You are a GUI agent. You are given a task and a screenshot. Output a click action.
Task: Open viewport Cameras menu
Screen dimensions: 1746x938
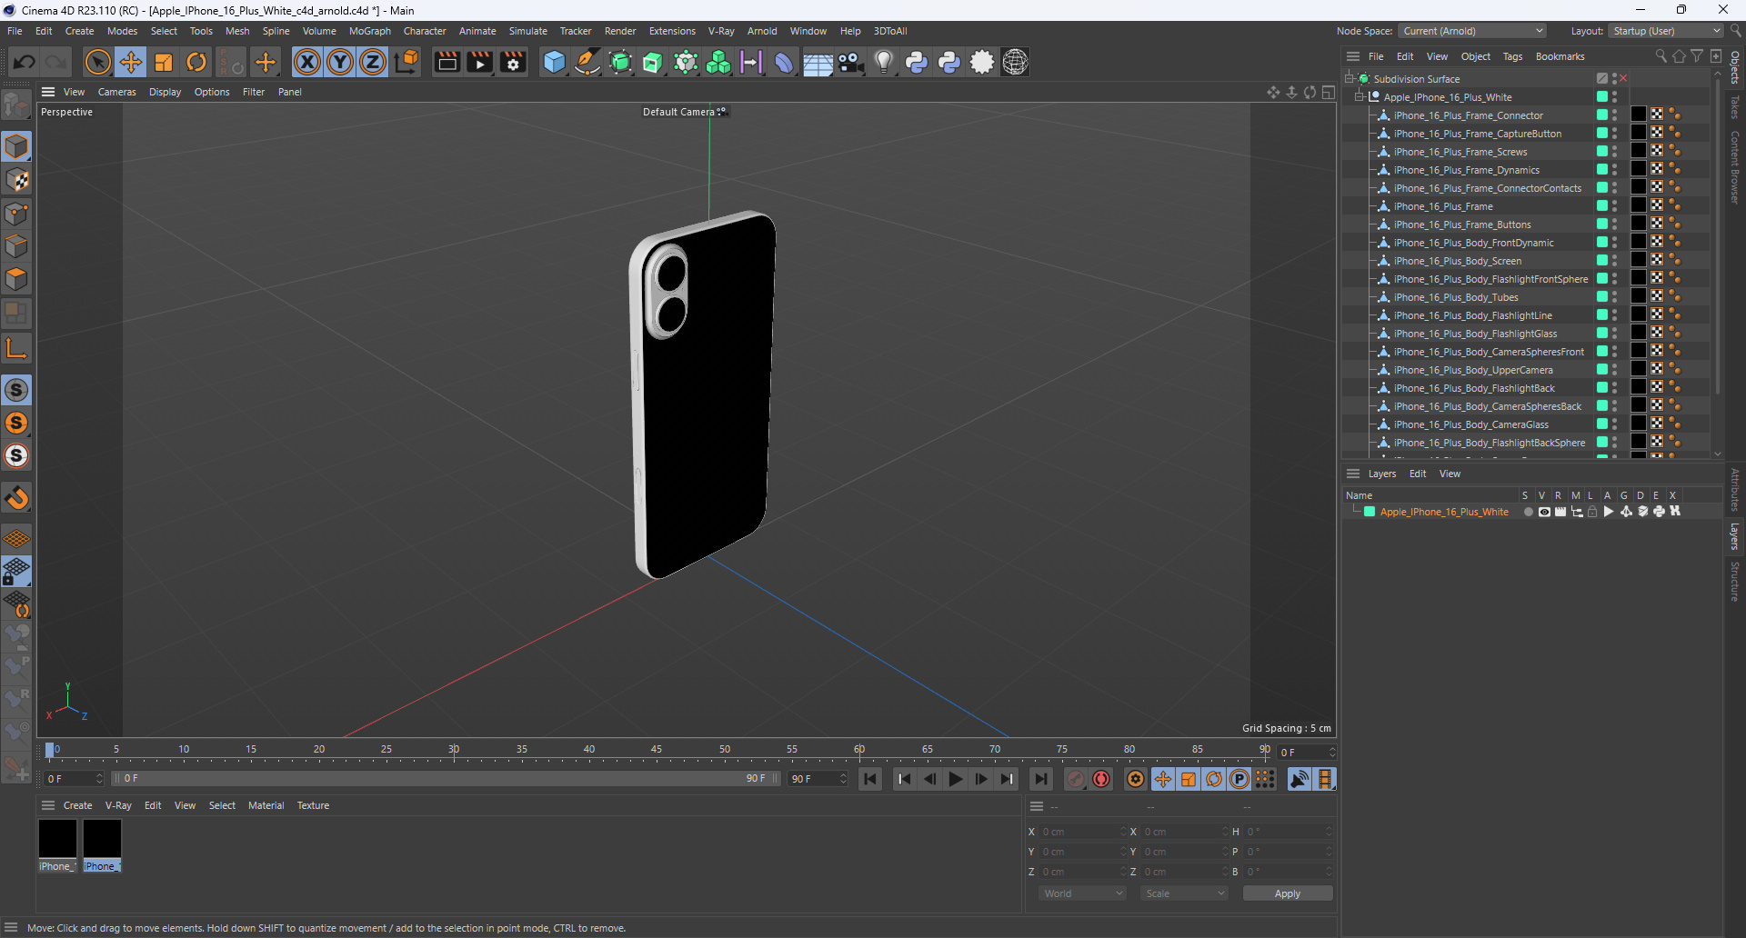pos(116,92)
